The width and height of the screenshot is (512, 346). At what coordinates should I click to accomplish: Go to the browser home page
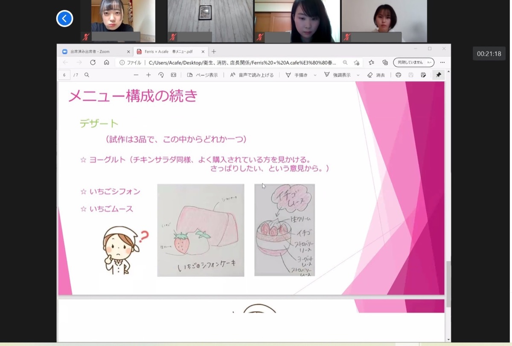tap(107, 62)
